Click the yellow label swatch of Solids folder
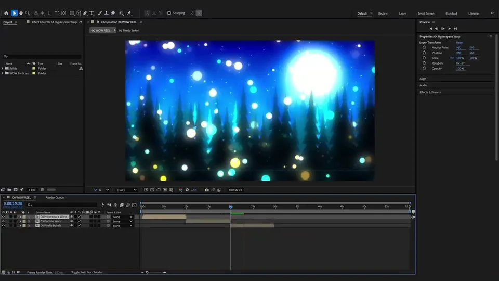The width and height of the screenshot is (499, 281). point(34,68)
